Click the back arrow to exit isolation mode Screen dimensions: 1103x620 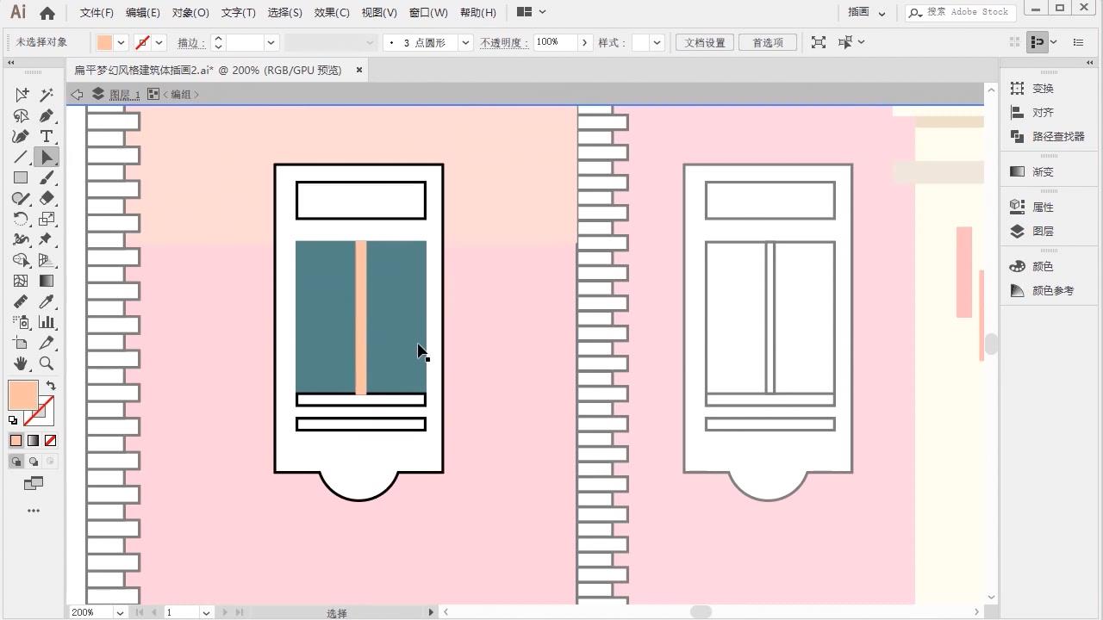(77, 94)
